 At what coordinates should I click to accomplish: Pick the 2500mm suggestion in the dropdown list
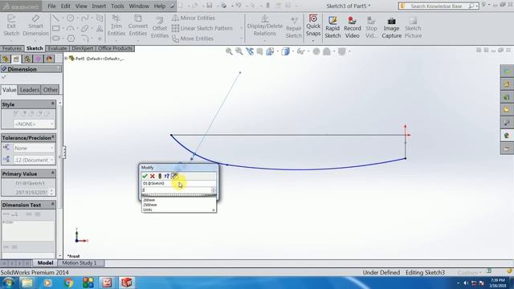(x=150, y=205)
